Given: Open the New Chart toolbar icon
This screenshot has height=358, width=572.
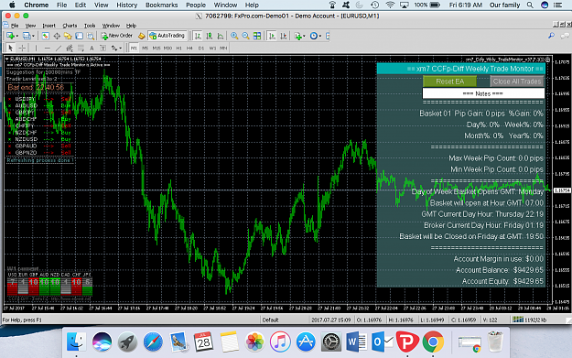Looking at the screenshot, I should [x=10, y=36].
